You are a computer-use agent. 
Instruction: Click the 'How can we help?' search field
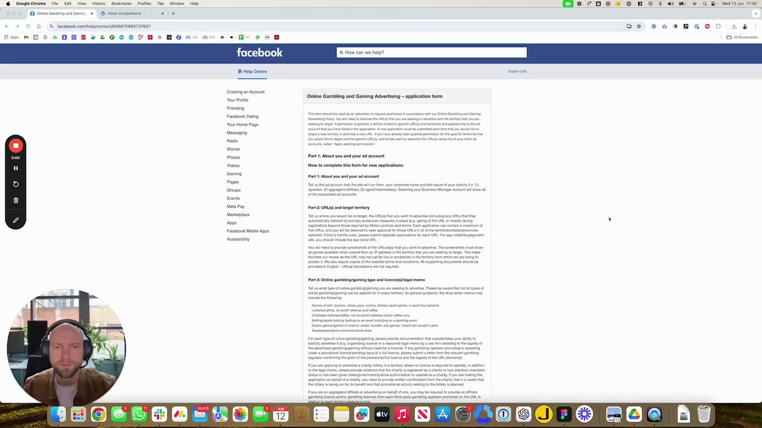[432, 52]
